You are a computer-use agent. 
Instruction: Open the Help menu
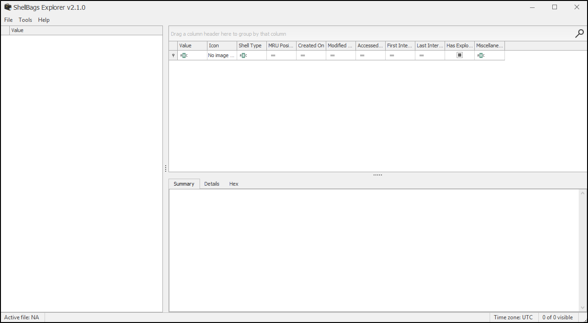click(x=44, y=20)
